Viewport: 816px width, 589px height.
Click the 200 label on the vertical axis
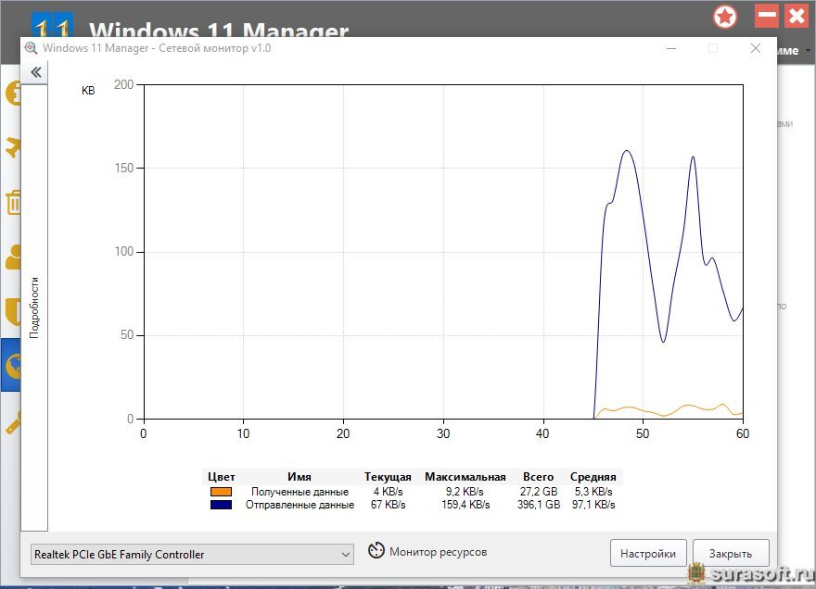(124, 84)
